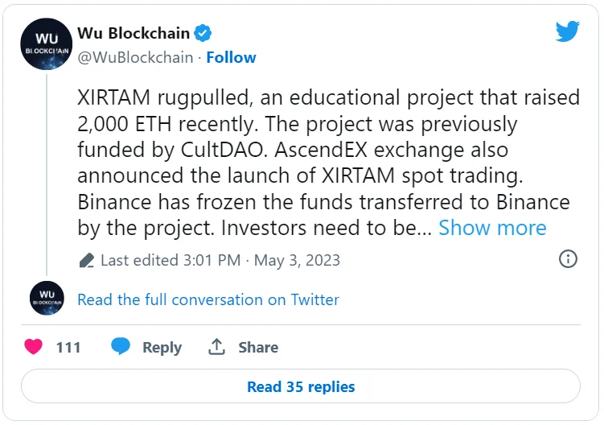Open the @WuBlockchain handle link
604x425 pixels.
135,57
